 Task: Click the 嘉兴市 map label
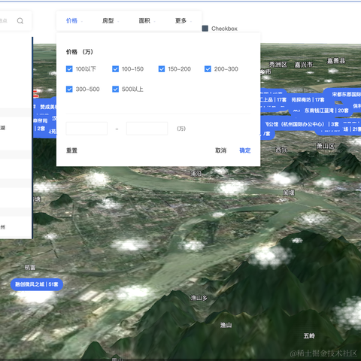click(303, 65)
